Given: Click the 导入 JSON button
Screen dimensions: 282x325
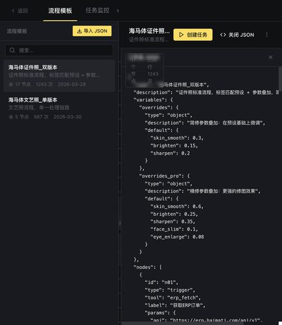Looking at the screenshot, I should click(x=92, y=31).
